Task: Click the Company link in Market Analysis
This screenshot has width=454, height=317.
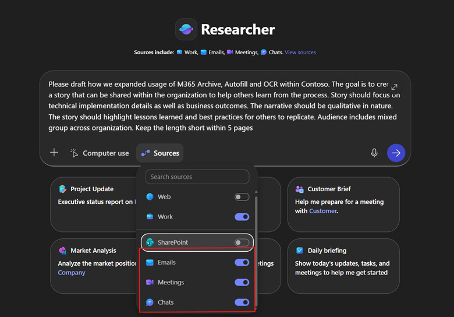Action: coord(72,273)
